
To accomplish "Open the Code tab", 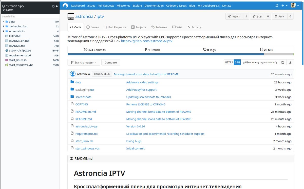I will 75,27.
